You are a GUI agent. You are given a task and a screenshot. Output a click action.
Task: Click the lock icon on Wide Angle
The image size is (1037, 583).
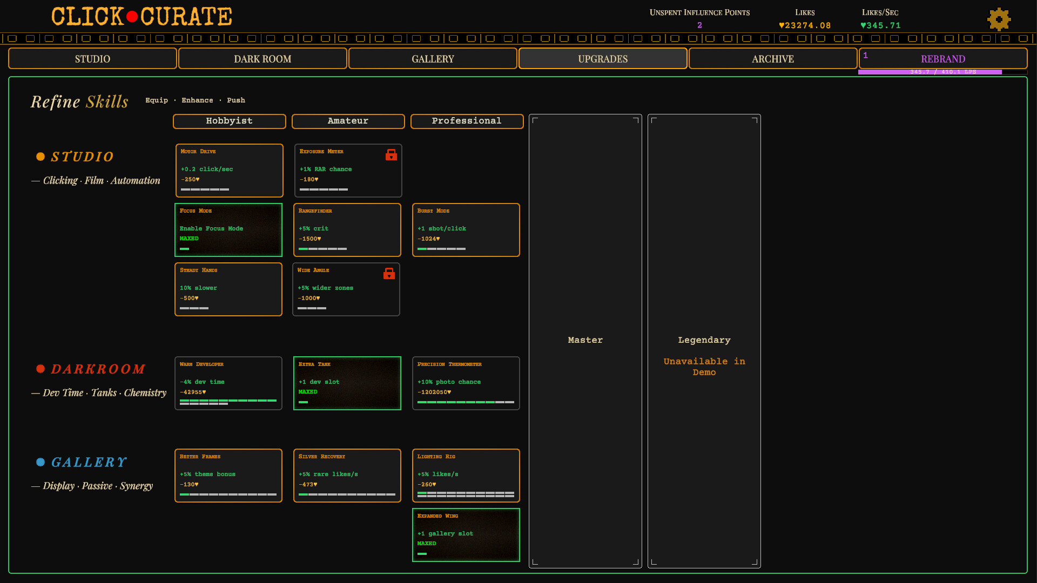[x=389, y=274]
